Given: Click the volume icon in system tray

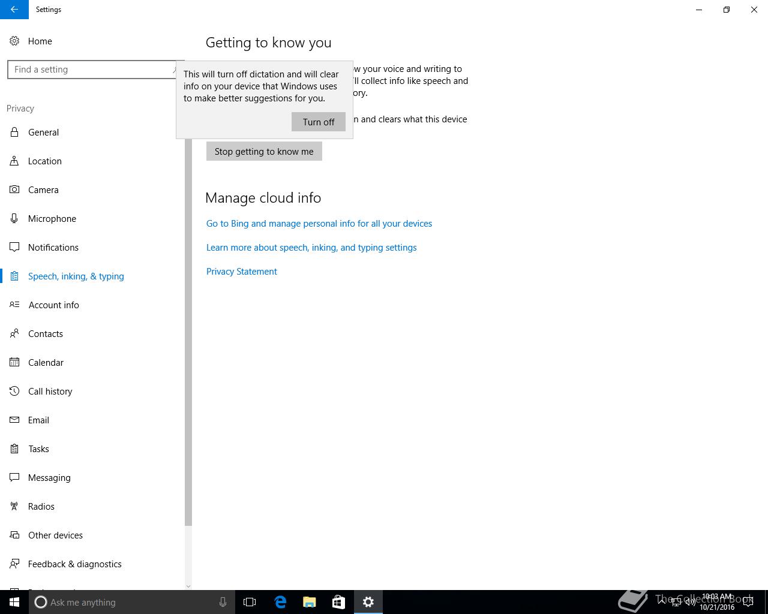Looking at the screenshot, I should (691, 602).
